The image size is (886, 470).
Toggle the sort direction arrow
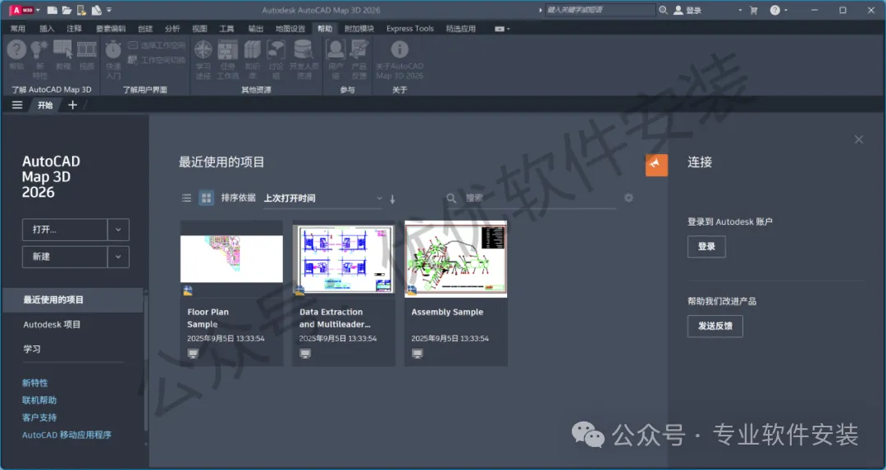pyautogui.click(x=393, y=198)
